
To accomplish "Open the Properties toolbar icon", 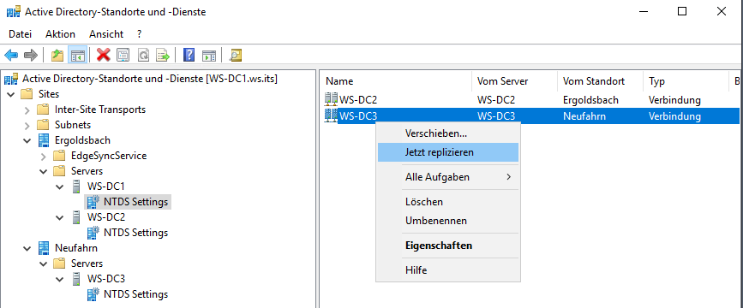I will pyautogui.click(x=123, y=56).
